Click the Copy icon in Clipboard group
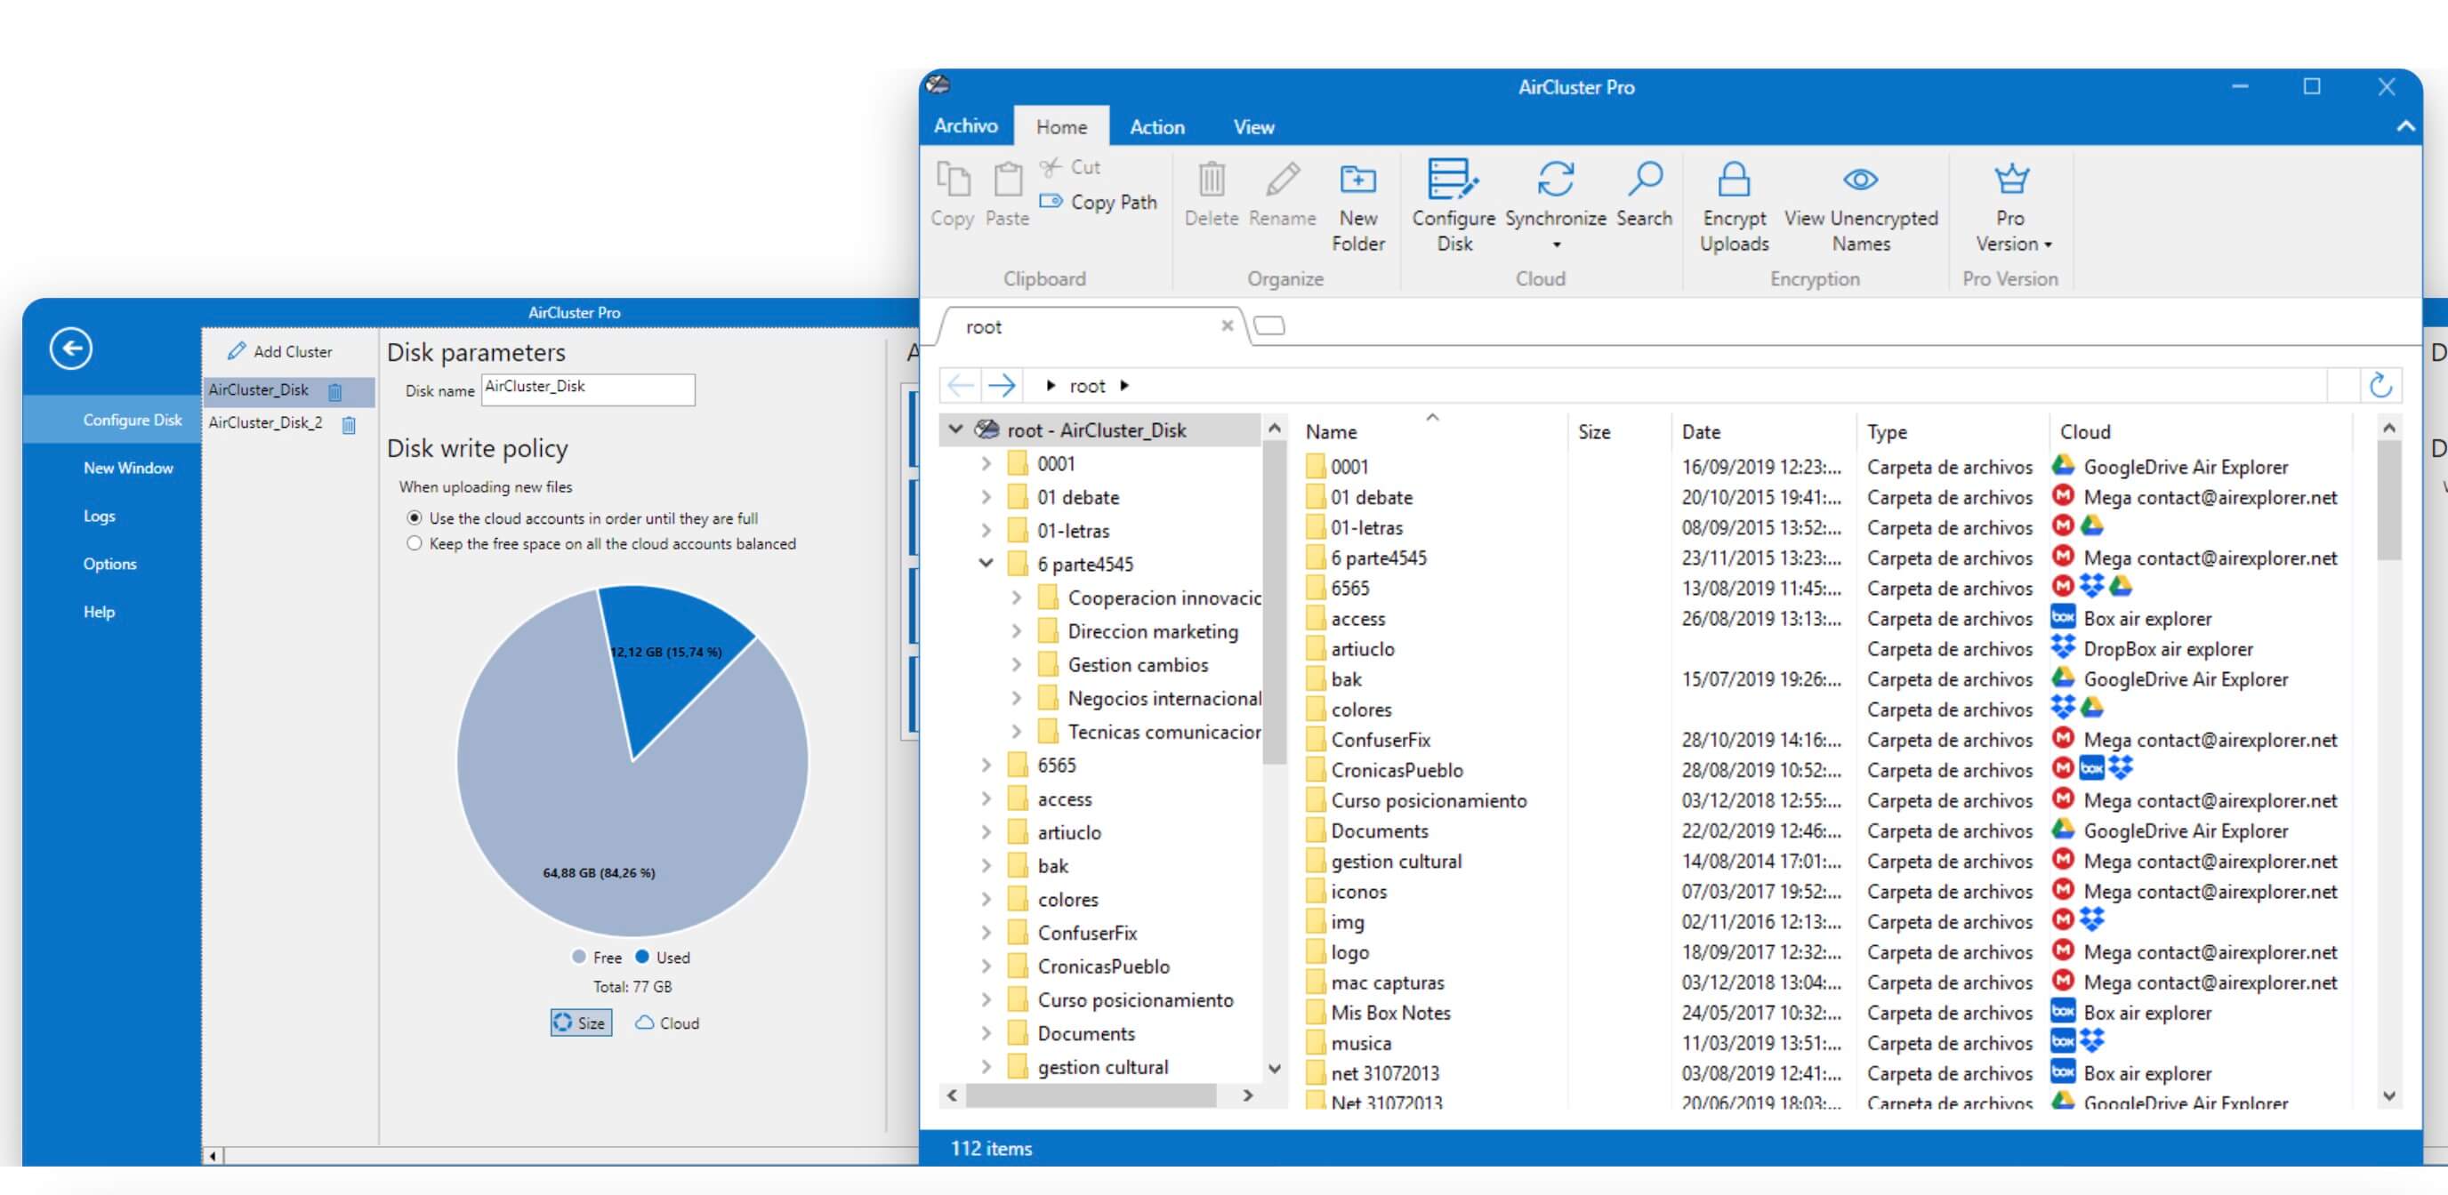 [x=952, y=180]
